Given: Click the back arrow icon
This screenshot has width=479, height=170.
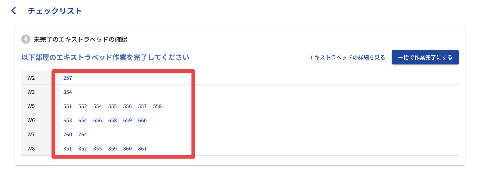Looking at the screenshot, I should click(x=14, y=11).
